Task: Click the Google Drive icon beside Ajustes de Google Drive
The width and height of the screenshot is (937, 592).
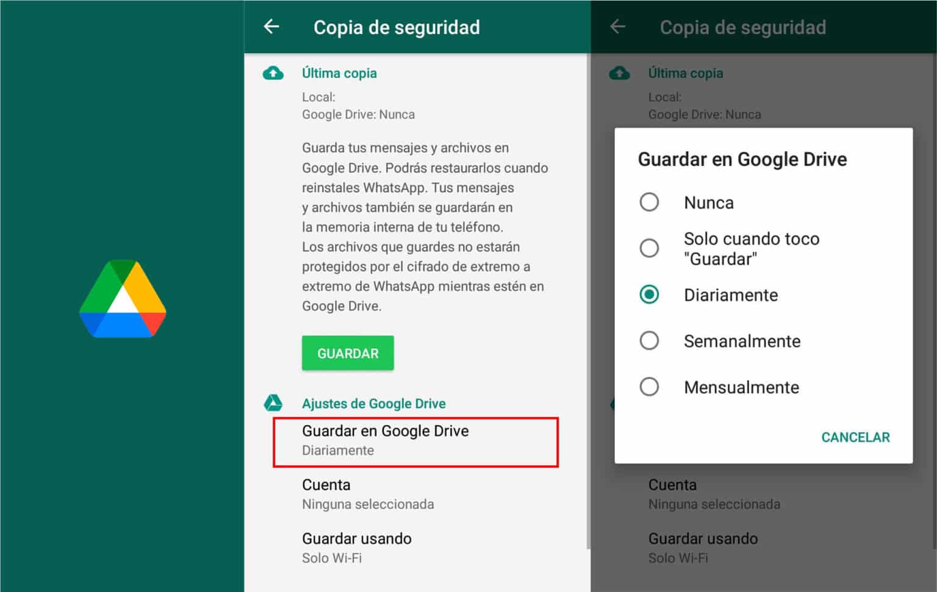Action: tap(273, 403)
